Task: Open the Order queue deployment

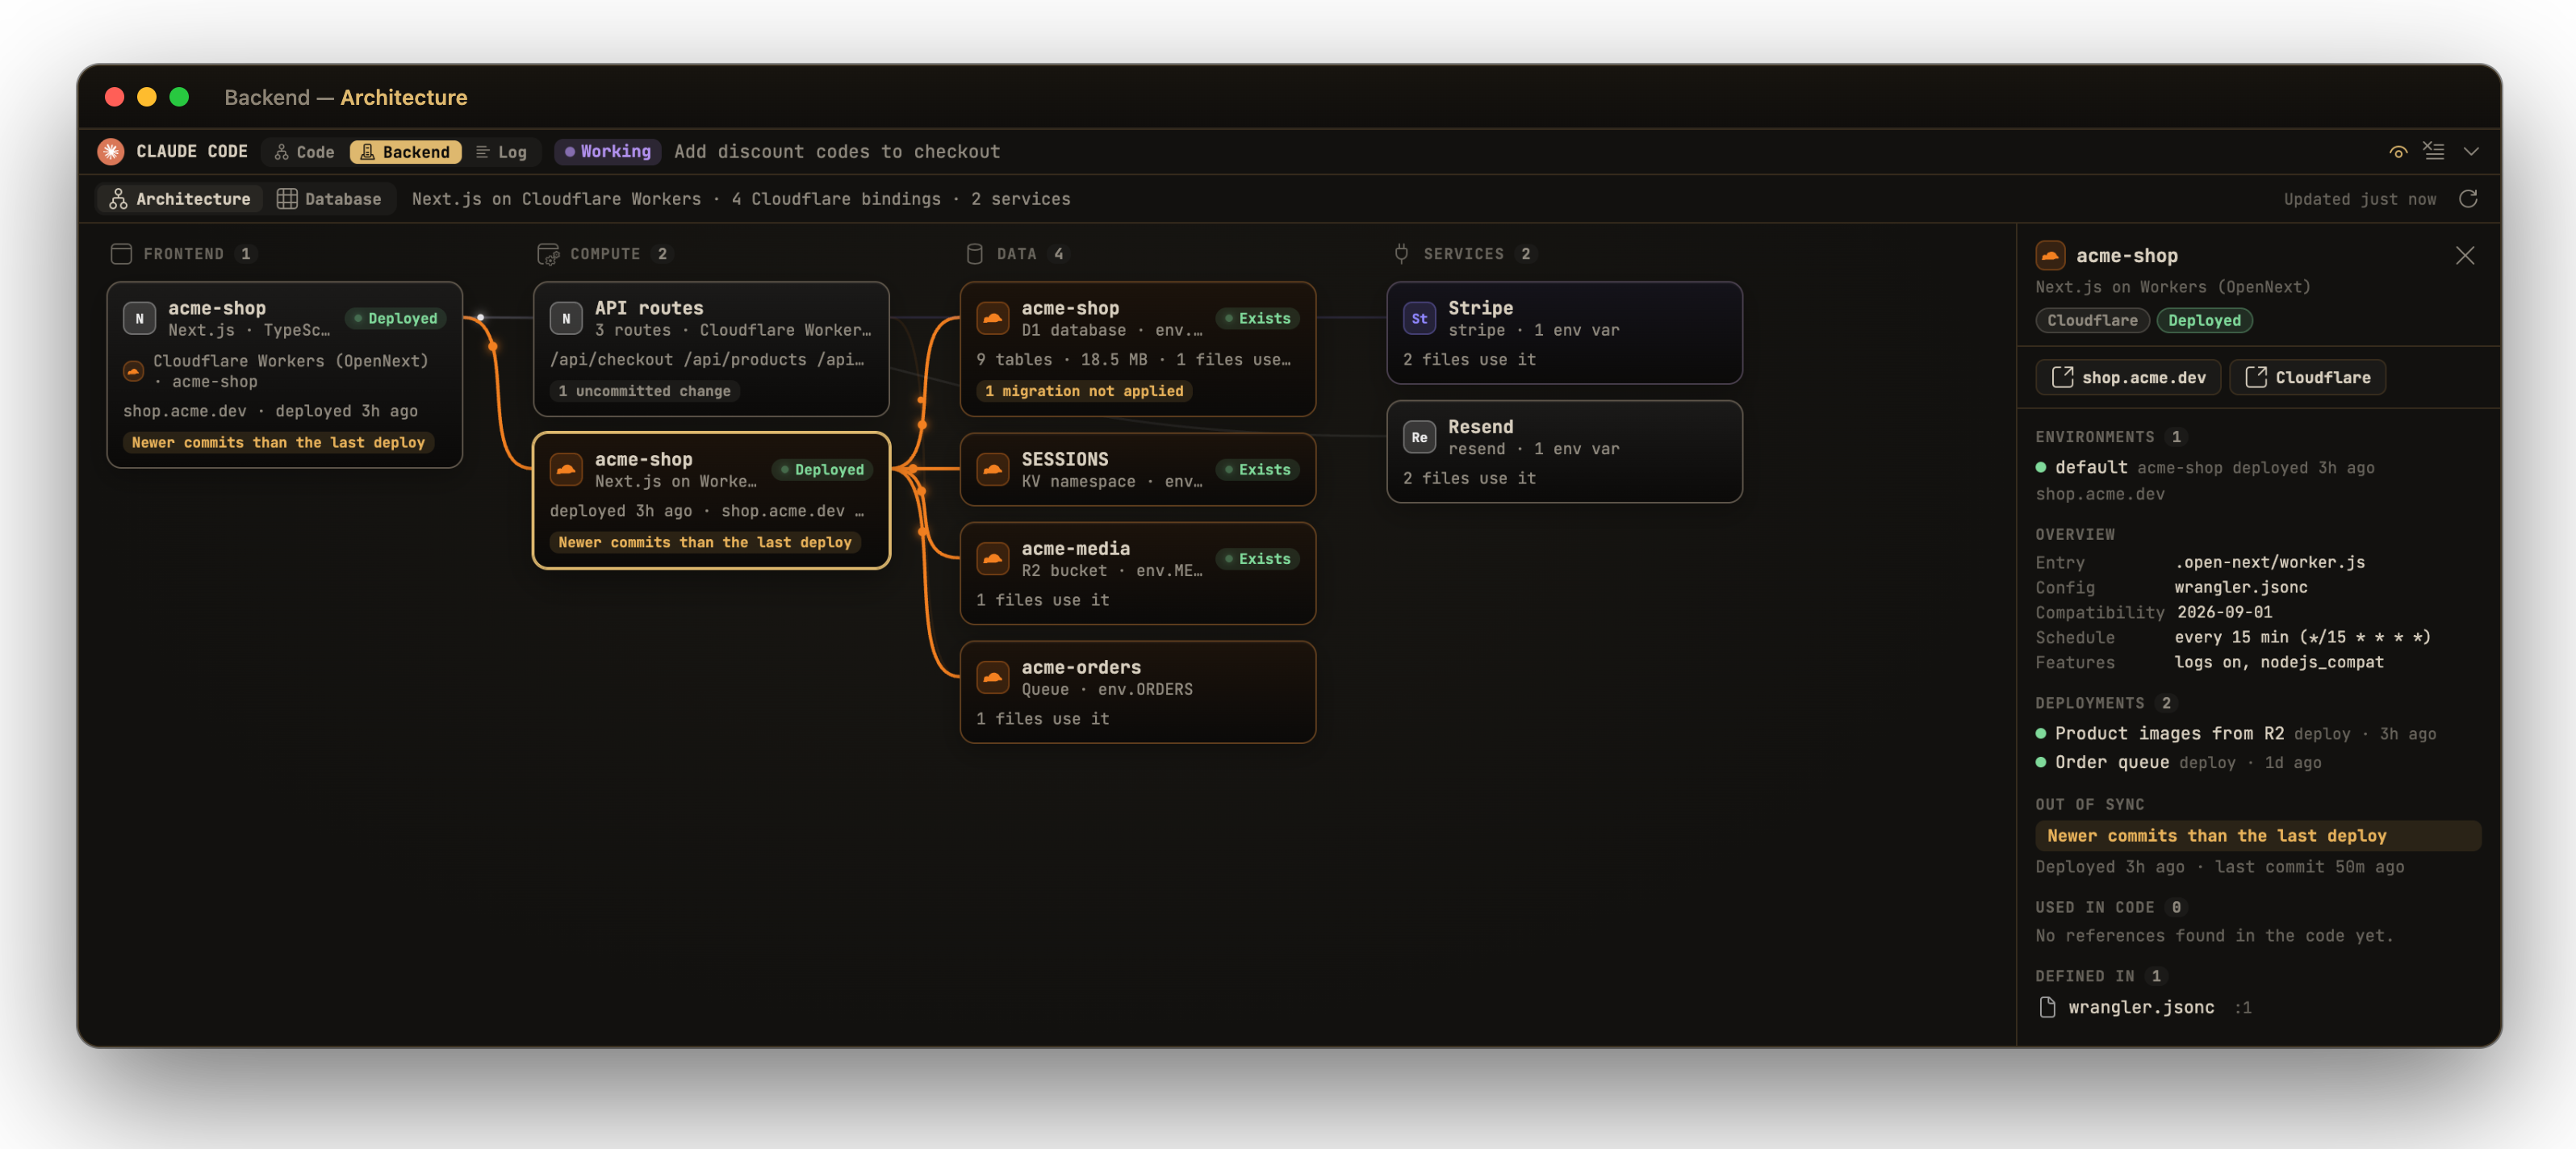Action: point(2179,762)
